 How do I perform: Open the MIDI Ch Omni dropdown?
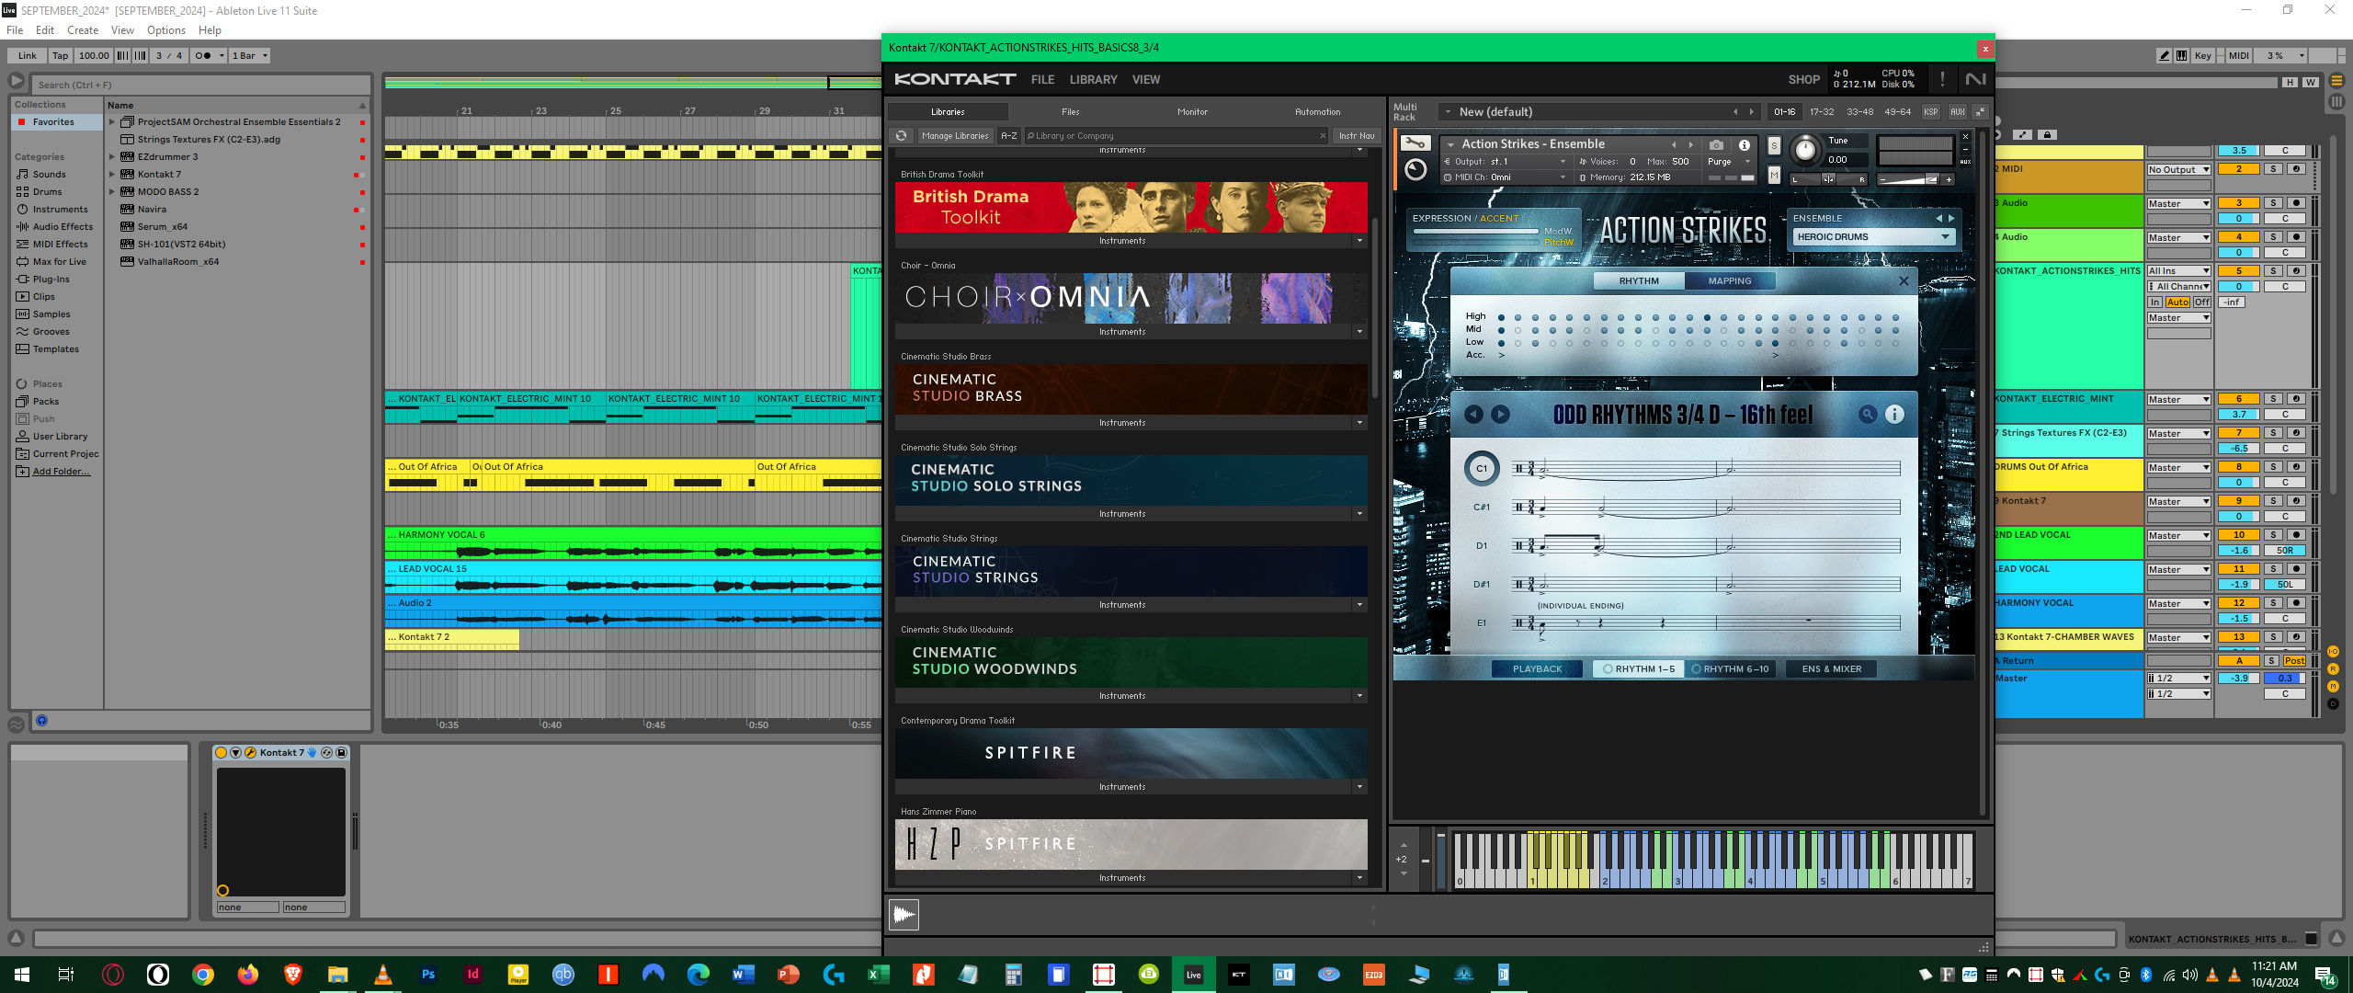(x=1506, y=177)
